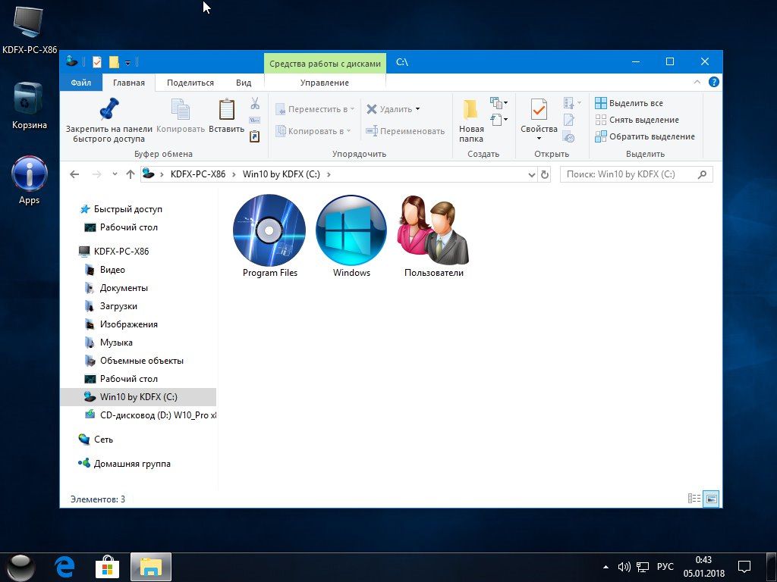Click the refresh icon next to address bar

click(x=544, y=174)
